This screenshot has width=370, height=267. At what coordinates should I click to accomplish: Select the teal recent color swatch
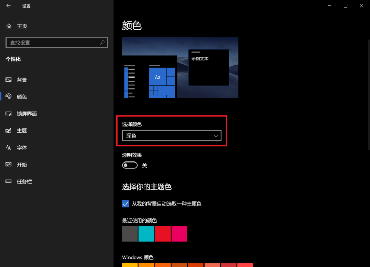point(146,234)
